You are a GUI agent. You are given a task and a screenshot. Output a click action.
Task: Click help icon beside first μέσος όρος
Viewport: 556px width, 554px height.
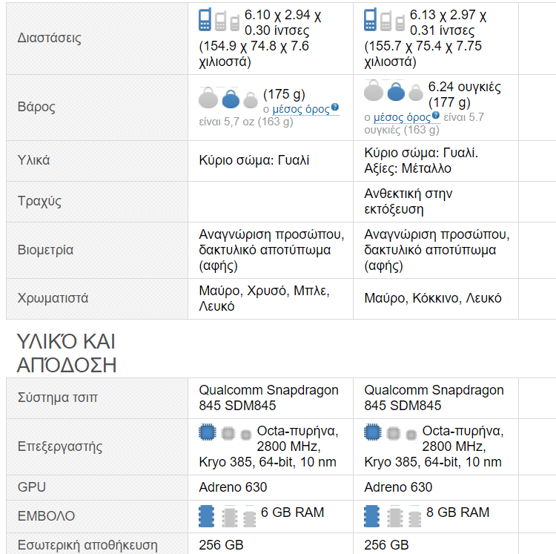click(x=335, y=108)
